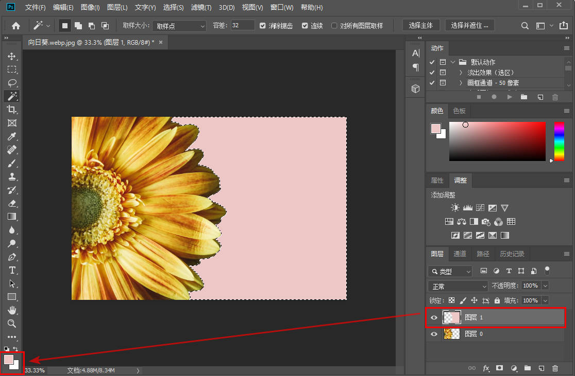Viewport: 575px width, 376px height.
Task: Pick the Horizontal Type tool
Action: coord(12,270)
